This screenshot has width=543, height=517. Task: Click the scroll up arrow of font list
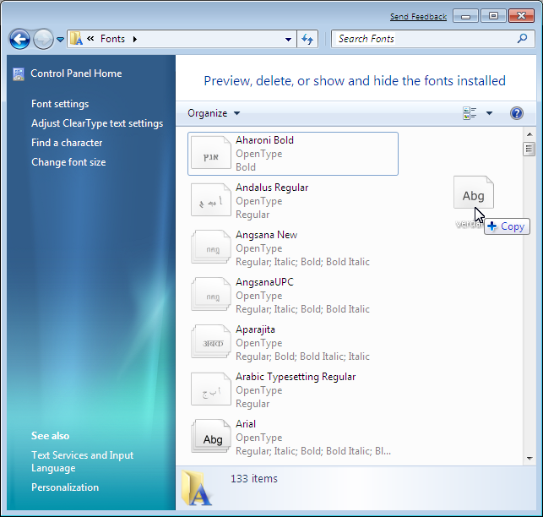pos(529,134)
